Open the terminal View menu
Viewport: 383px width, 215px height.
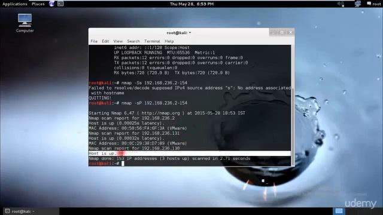118,41
